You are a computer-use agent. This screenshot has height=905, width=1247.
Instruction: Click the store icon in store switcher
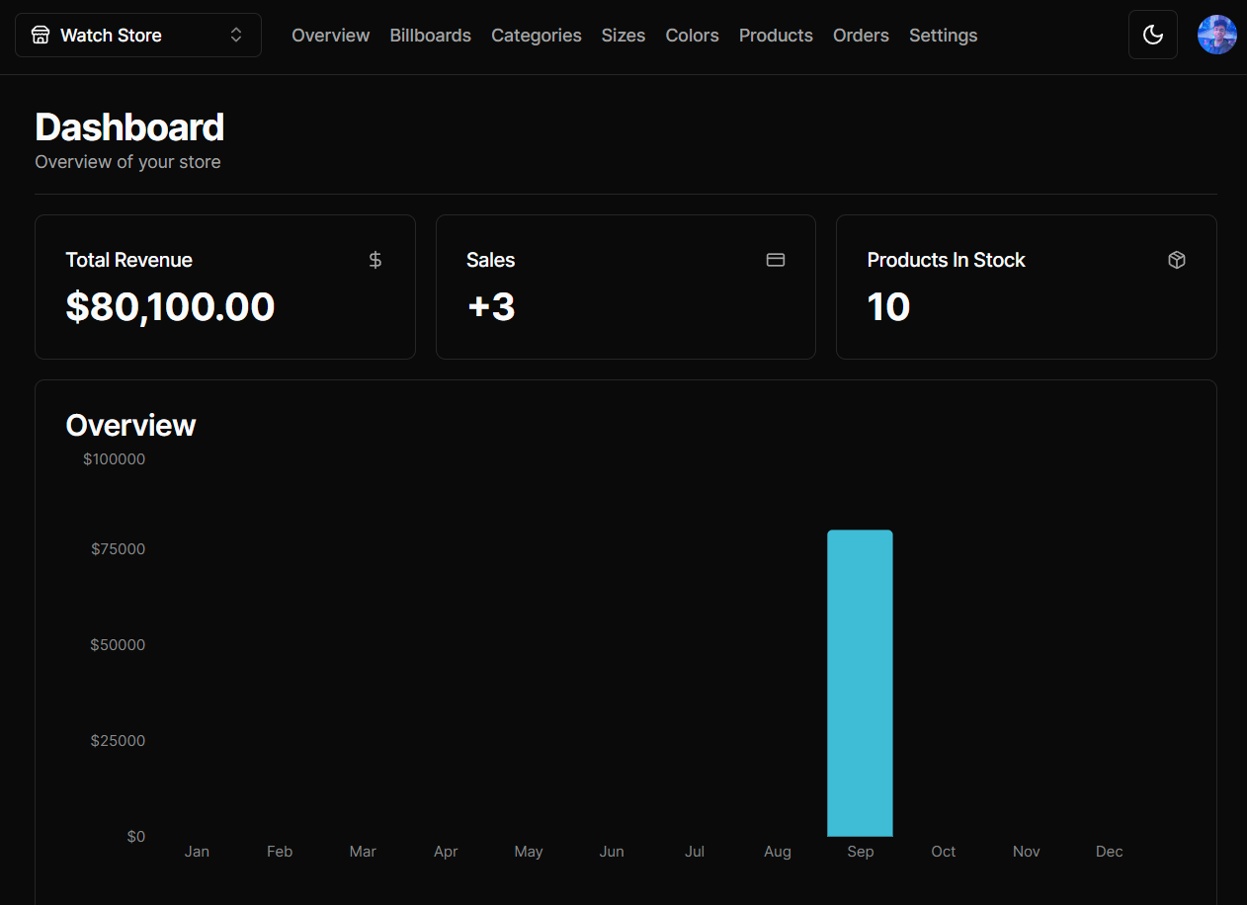pyautogui.click(x=41, y=36)
